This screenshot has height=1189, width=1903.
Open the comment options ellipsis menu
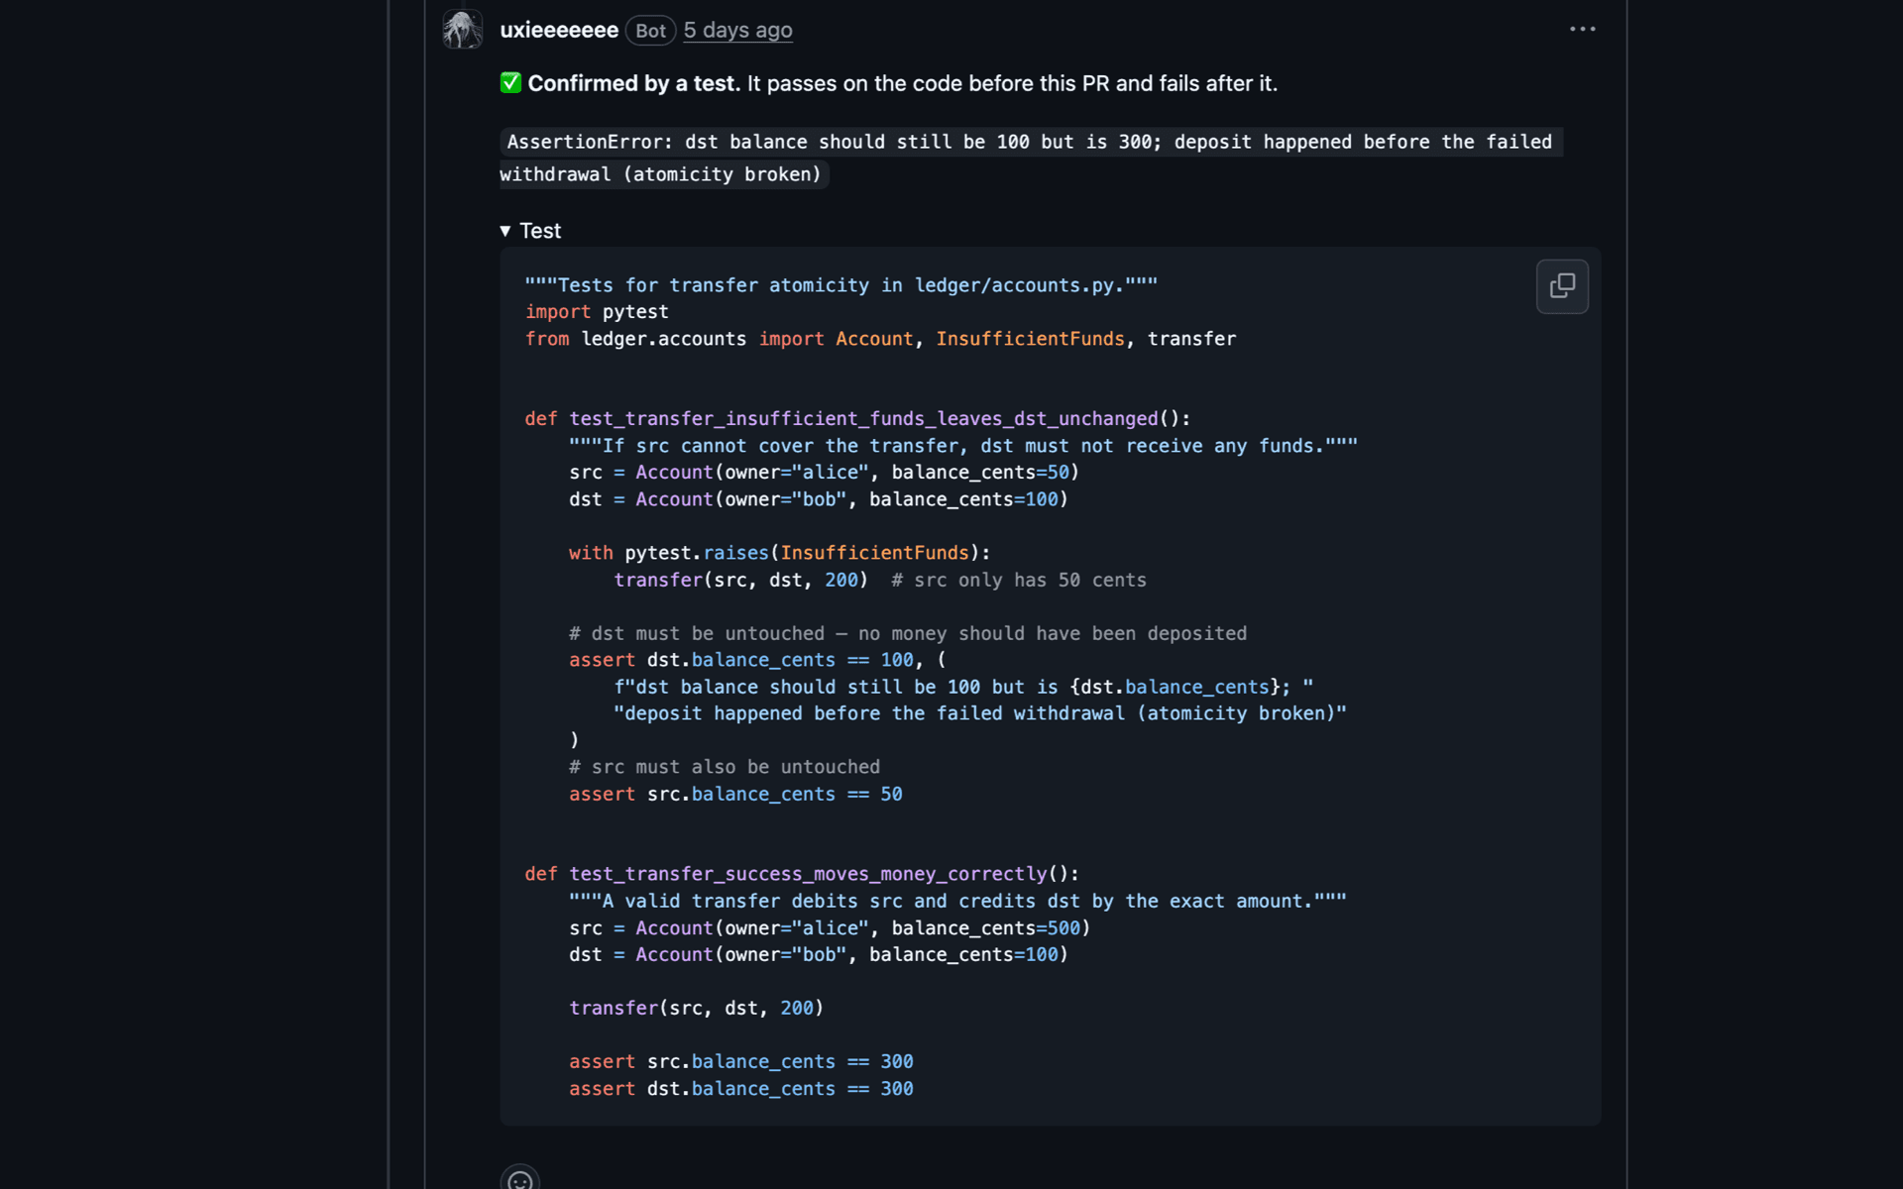[1582, 30]
